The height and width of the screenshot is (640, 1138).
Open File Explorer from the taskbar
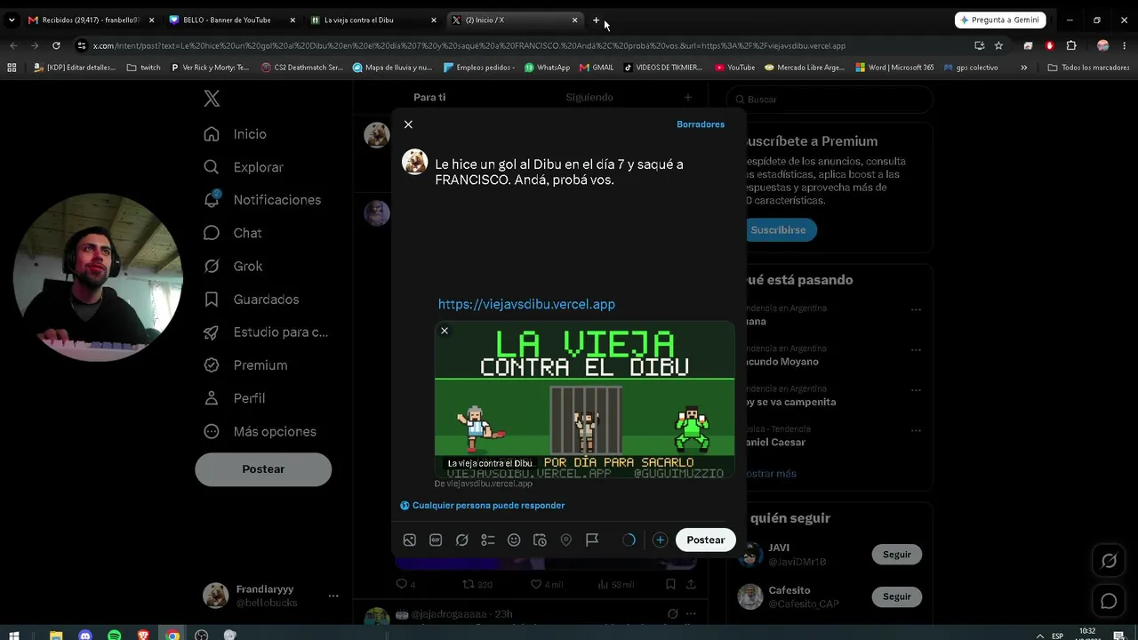(56, 636)
